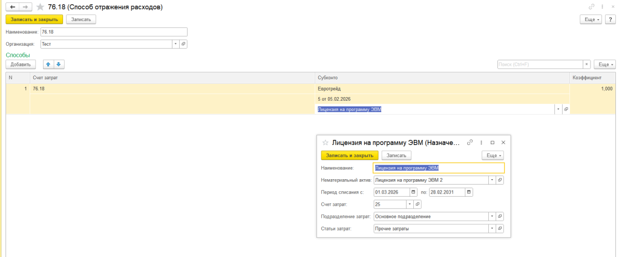Open Способы table Еще menu
Viewport: 619px width, 257px height.
[x=604, y=64]
